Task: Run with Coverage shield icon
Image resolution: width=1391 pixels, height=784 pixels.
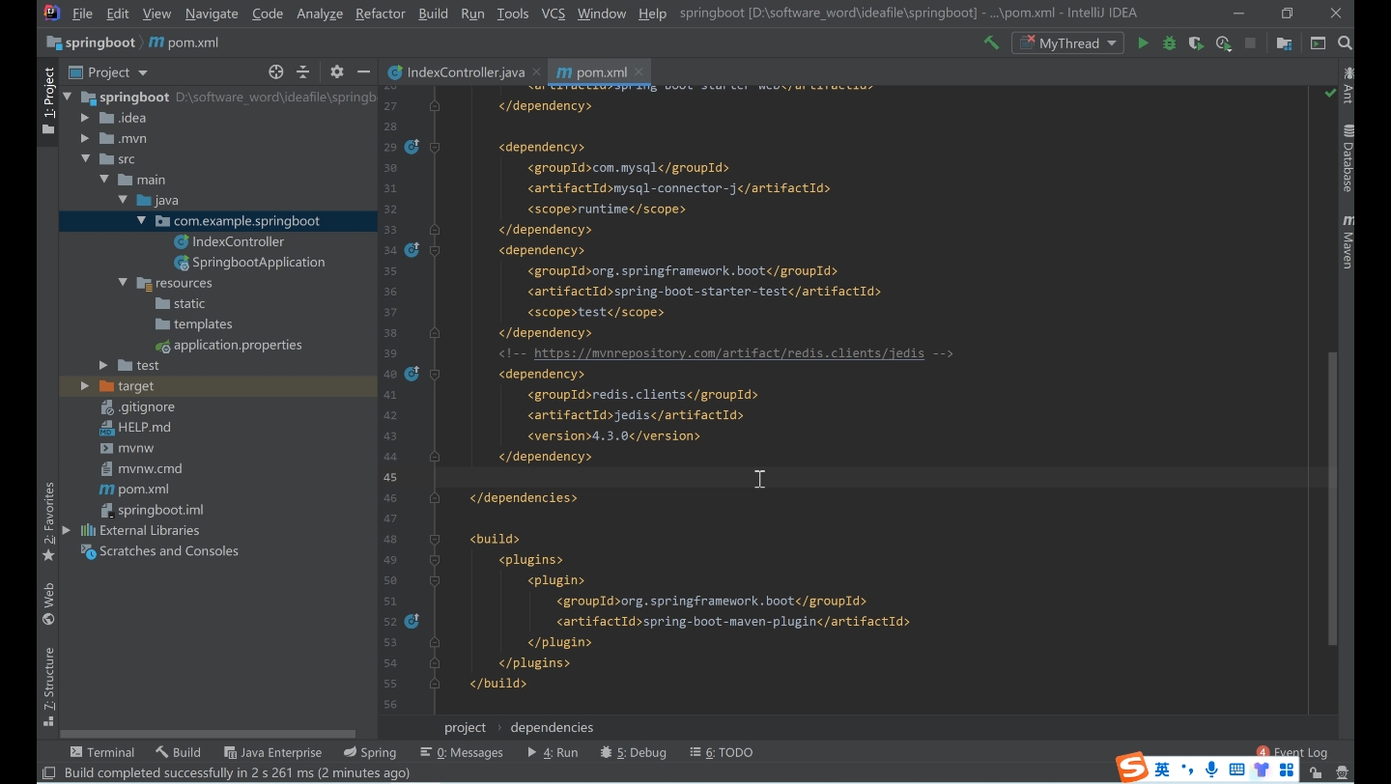Action: coord(1196,42)
